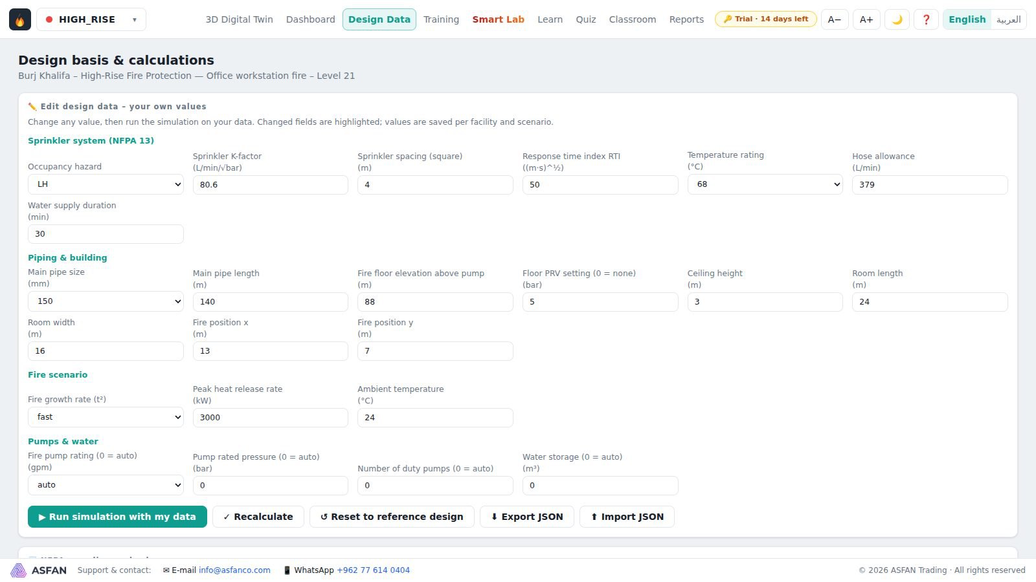The image size is (1036, 582).
Task: Open the Reports tab
Action: 686,19
